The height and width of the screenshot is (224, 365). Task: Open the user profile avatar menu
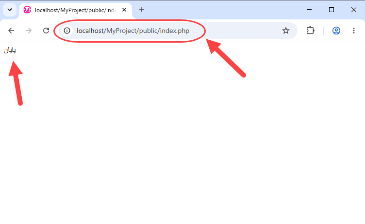point(336,31)
